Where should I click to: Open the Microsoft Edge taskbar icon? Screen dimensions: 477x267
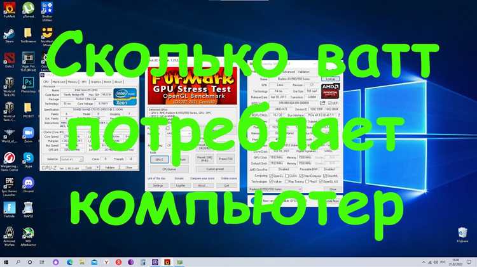(70, 262)
